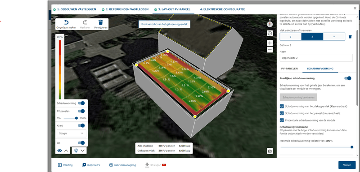Uncheck Procentuele schaduwvorming van de module
Image resolution: width=360 pixels, height=172 pixels.
pos(282,120)
